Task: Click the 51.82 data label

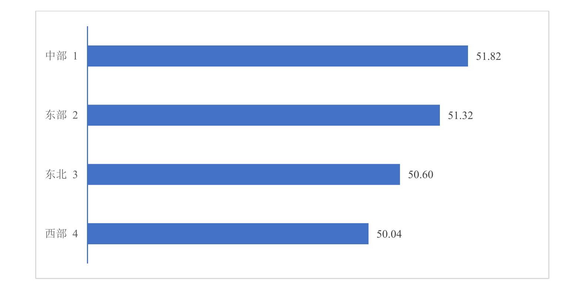Action: coord(488,57)
